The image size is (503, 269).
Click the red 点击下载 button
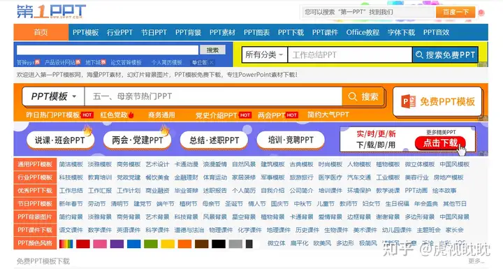(x=440, y=143)
